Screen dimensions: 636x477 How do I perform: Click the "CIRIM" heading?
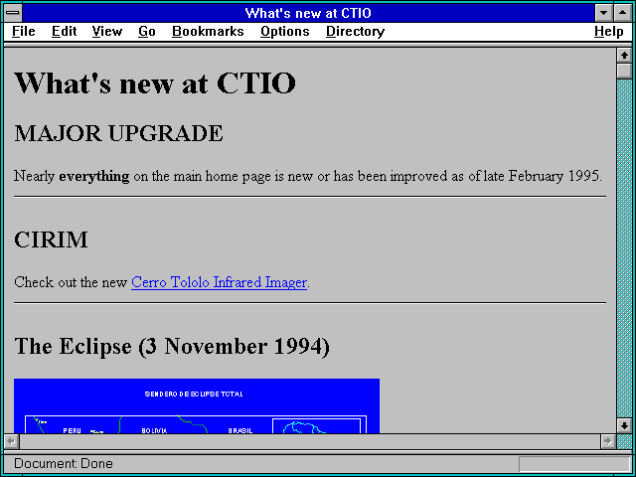tap(51, 239)
